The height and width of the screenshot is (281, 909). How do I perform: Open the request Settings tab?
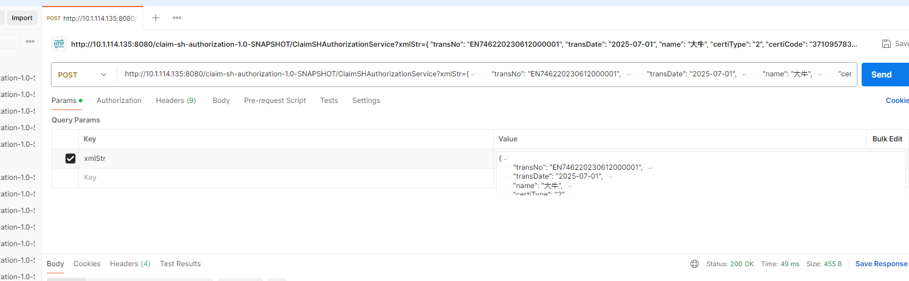tap(366, 101)
